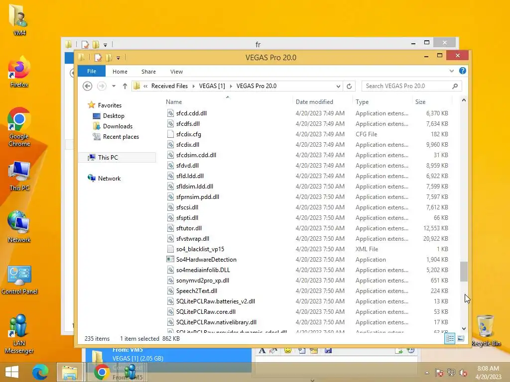510x382 pixels.
Task: Click Received Files in address bar
Action: pos(169,86)
